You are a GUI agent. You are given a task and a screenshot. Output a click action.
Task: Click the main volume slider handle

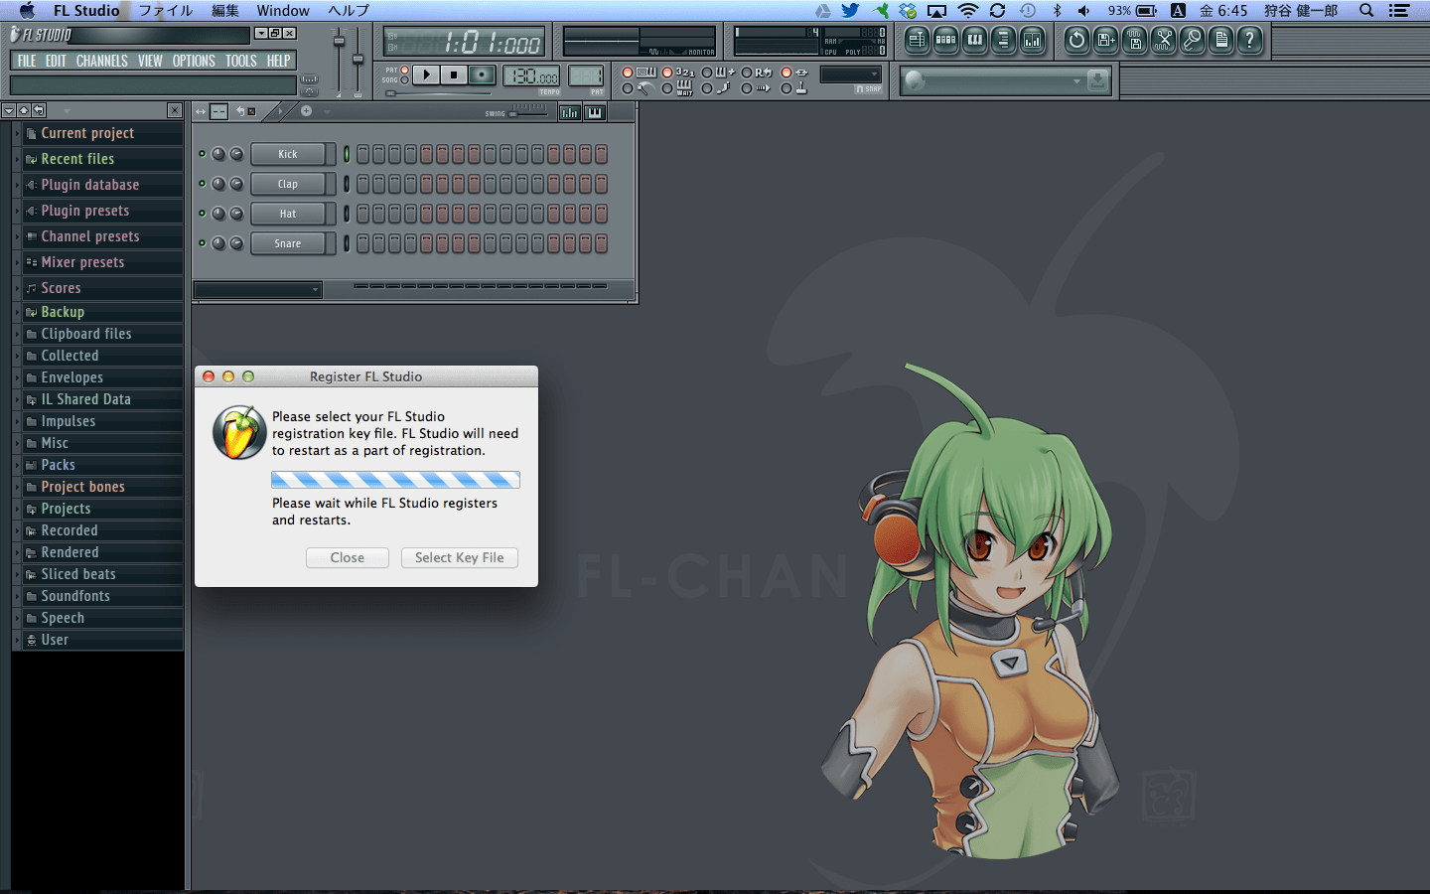point(339,42)
